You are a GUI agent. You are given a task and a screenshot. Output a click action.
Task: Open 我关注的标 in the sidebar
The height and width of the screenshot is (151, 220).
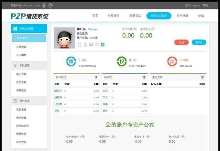(22, 126)
